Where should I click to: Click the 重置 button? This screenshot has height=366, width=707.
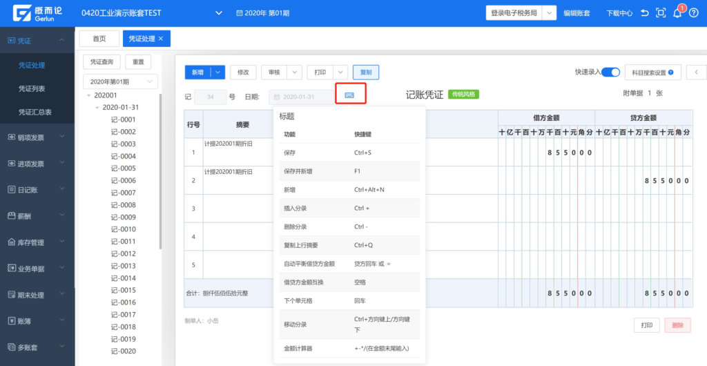pos(138,61)
